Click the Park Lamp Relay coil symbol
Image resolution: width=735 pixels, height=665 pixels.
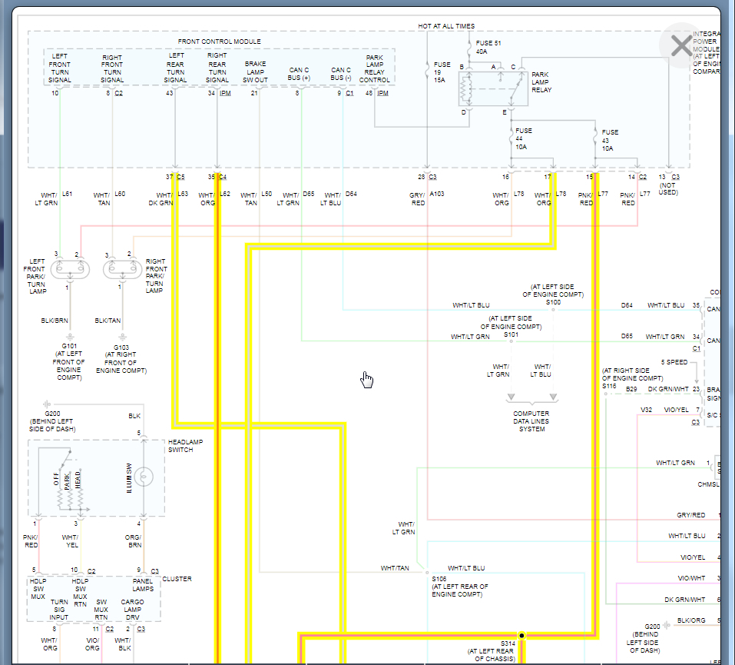465,88
